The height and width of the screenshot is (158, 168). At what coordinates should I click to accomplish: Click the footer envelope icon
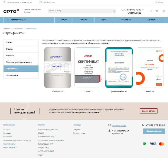pyautogui.click(x=109, y=125)
